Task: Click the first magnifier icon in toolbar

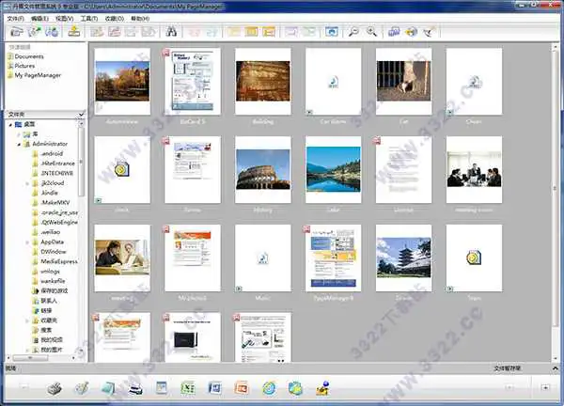Action: coord(352,31)
